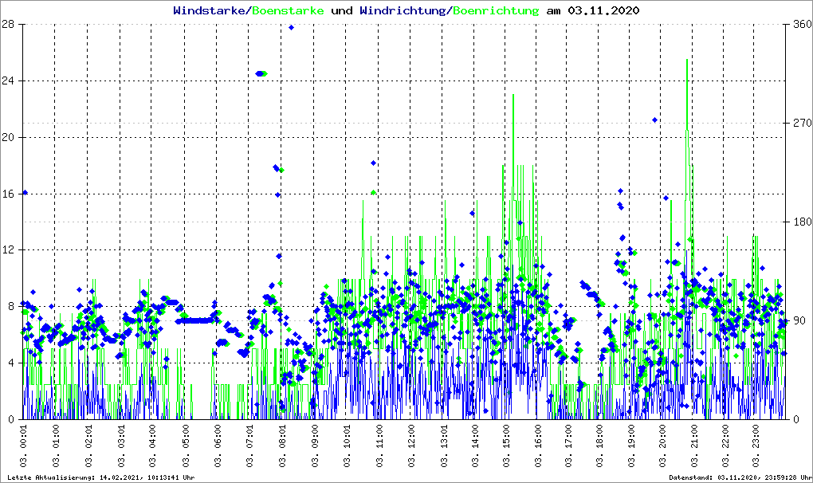Click the topmost blue diamond near value 28
Screen dimensions: 813x483
point(291,27)
